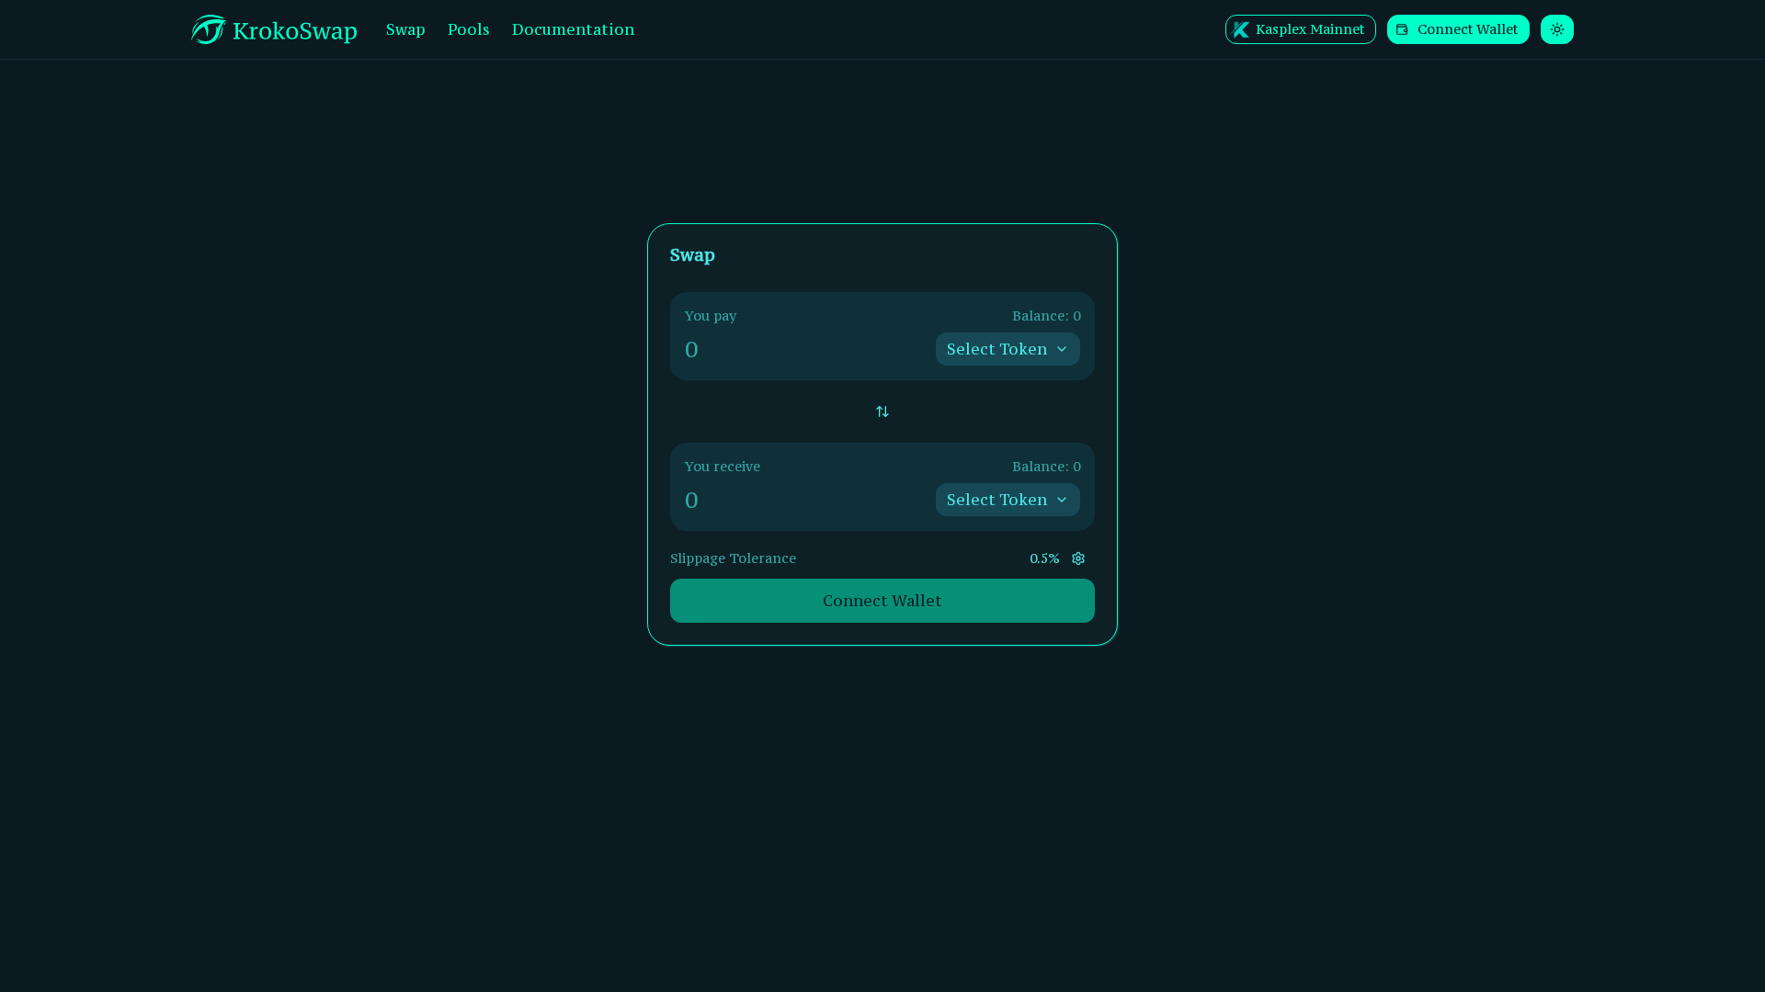This screenshot has width=1765, height=992.
Task: Open slippage settings gear icon
Action: [x=1078, y=558]
